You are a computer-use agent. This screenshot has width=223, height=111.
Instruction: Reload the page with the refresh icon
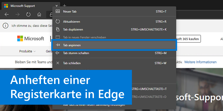(28, 14)
